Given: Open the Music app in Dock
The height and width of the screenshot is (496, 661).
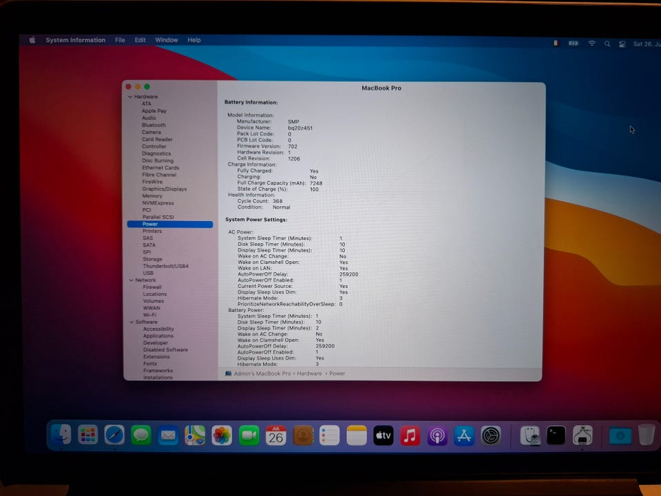Looking at the screenshot, I should pos(410,435).
